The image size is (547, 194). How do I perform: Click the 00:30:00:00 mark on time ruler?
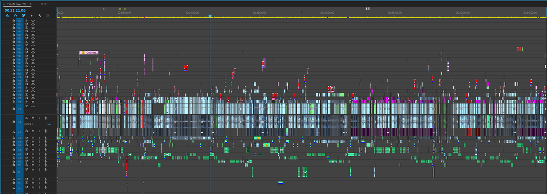point(462,13)
